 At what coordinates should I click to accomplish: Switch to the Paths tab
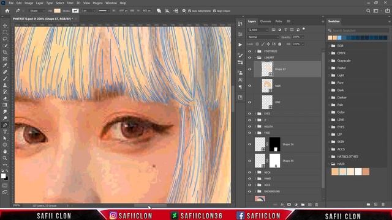click(279, 21)
